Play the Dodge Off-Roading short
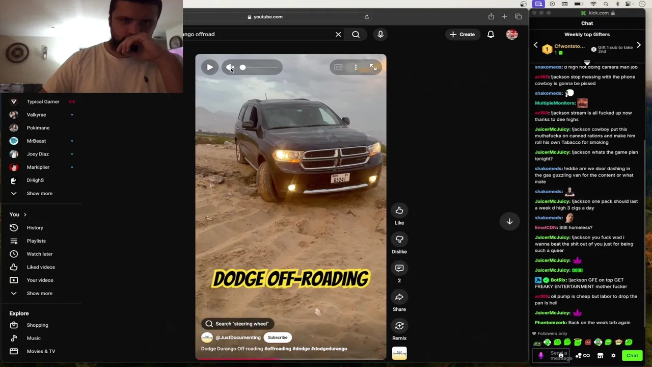Image resolution: width=652 pixels, height=367 pixels. [x=210, y=67]
